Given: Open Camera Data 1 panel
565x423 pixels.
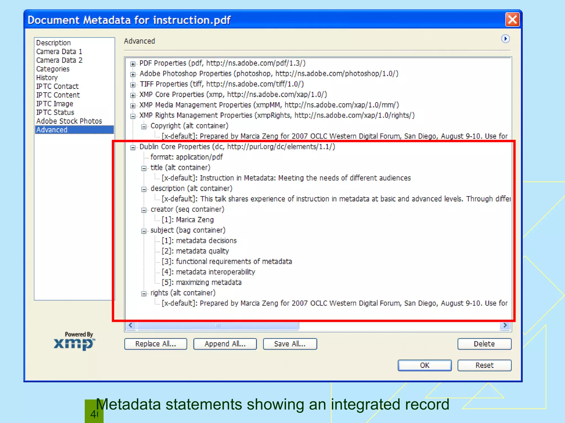Looking at the screenshot, I should point(59,51).
